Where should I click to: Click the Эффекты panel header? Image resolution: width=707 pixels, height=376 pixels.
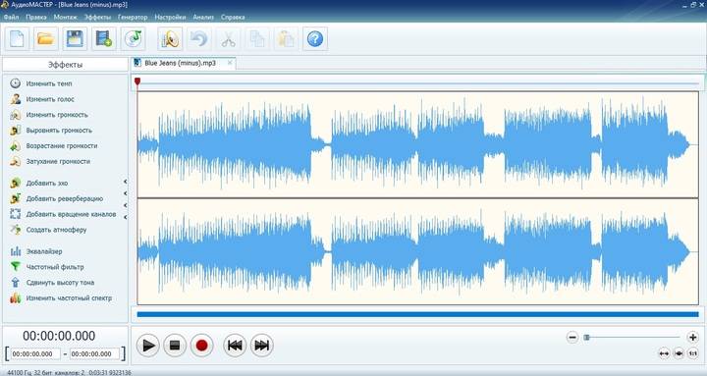click(66, 65)
